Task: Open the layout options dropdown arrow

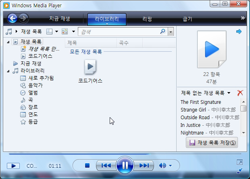Action: [56, 32]
